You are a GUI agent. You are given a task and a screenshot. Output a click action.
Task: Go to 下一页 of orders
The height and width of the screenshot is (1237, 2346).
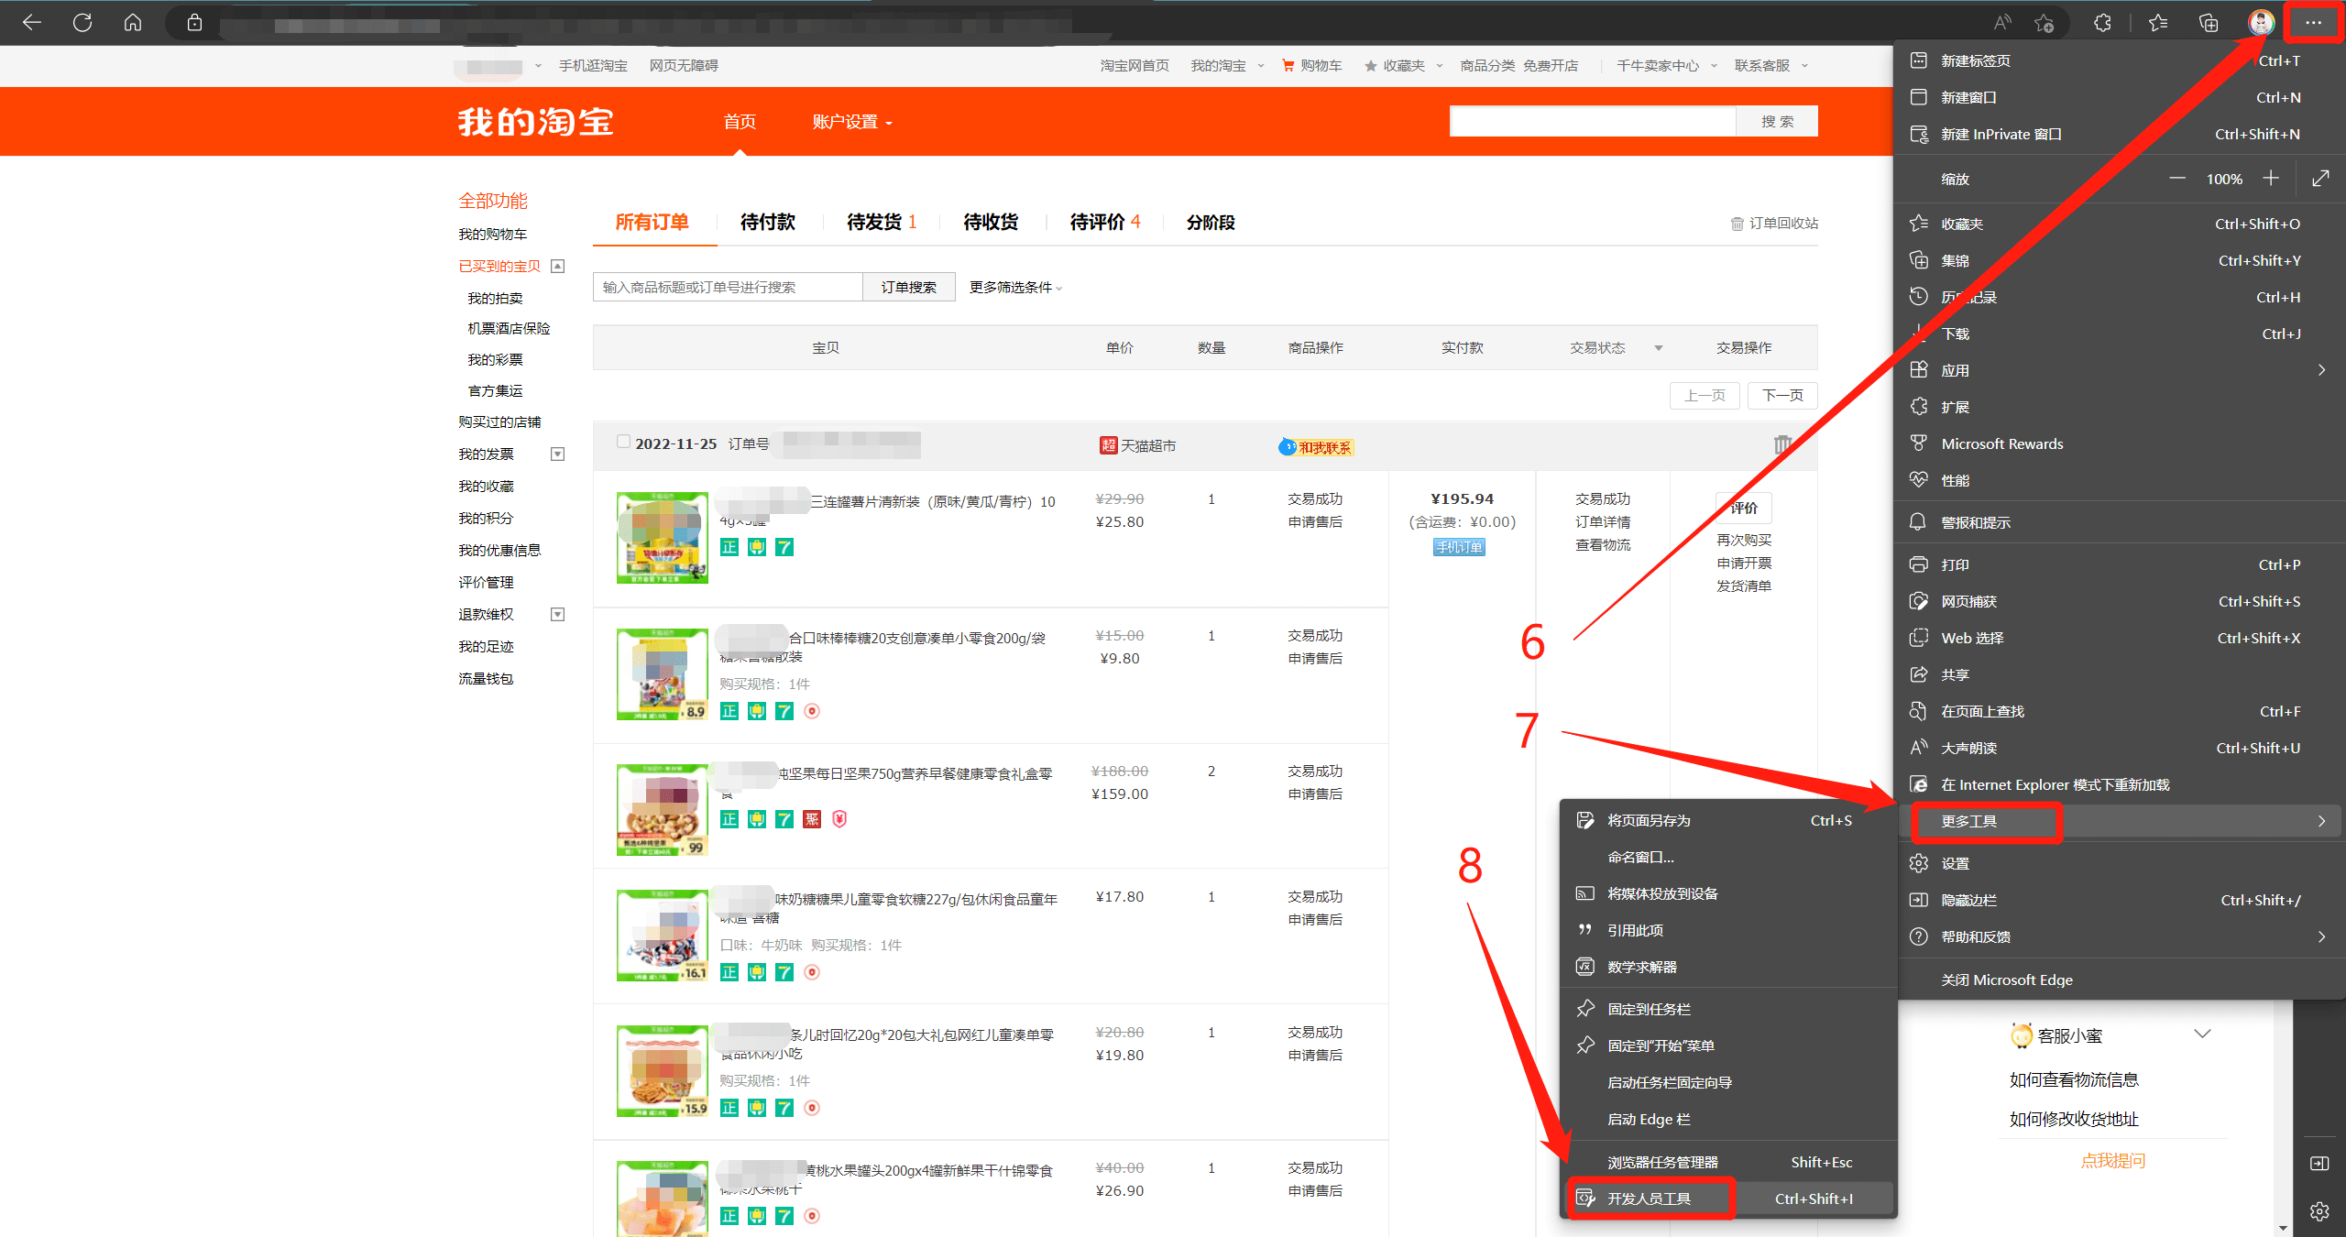tap(1782, 396)
